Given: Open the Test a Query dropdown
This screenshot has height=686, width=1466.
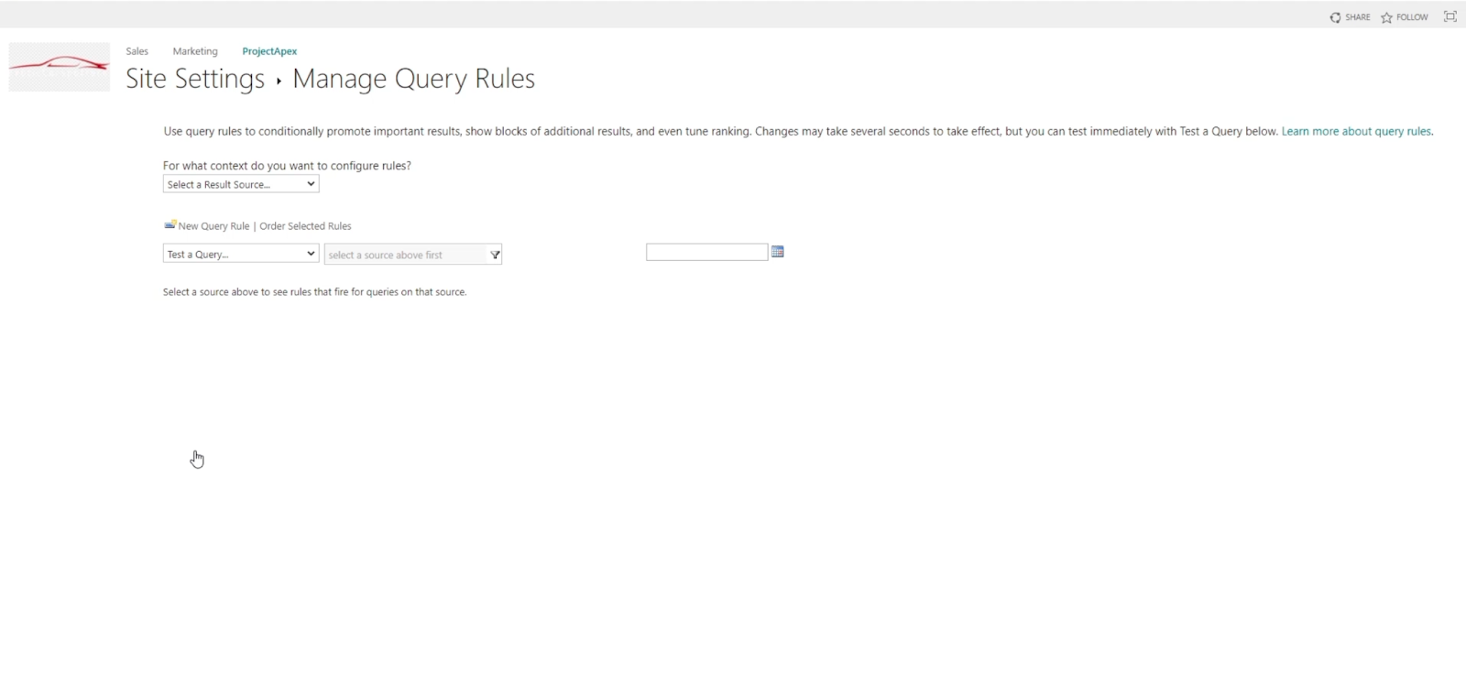Looking at the screenshot, I should pyautogui.click(x=241, y=254).
